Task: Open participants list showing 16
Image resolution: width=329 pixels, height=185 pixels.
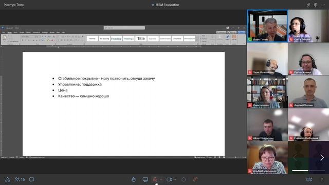Action: click(x=20, y=179)
